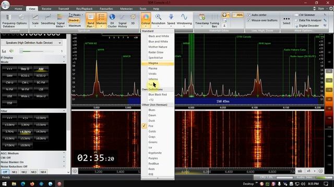Click the taskbar volume tray icon
The height and width of the screenshot is (187, 334).
pos(303,184)
